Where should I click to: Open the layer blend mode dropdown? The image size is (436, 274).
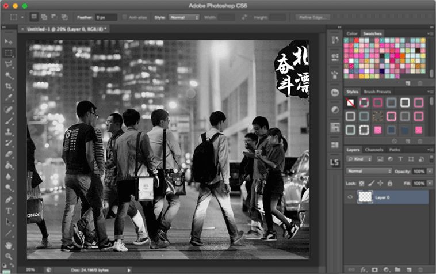click(369, 171)
